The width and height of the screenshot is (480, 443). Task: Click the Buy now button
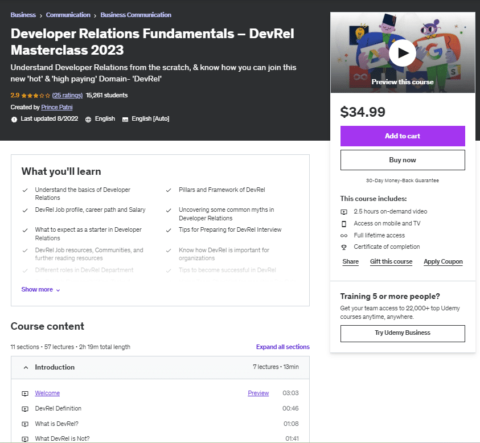[402, 160]
